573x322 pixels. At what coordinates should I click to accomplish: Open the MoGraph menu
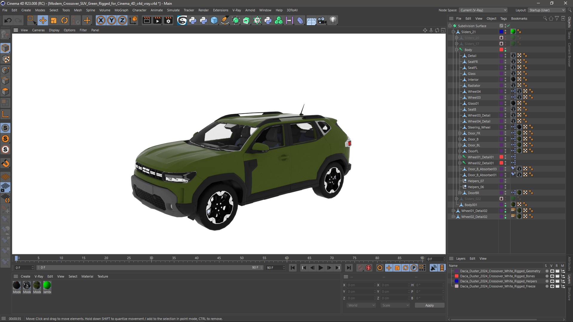[x=121, y=10]
